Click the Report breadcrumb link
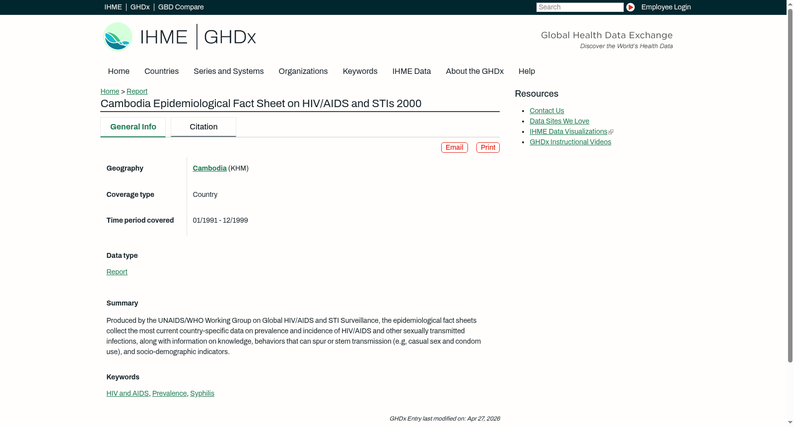794x427 pixels. click(x=137, y=91)
